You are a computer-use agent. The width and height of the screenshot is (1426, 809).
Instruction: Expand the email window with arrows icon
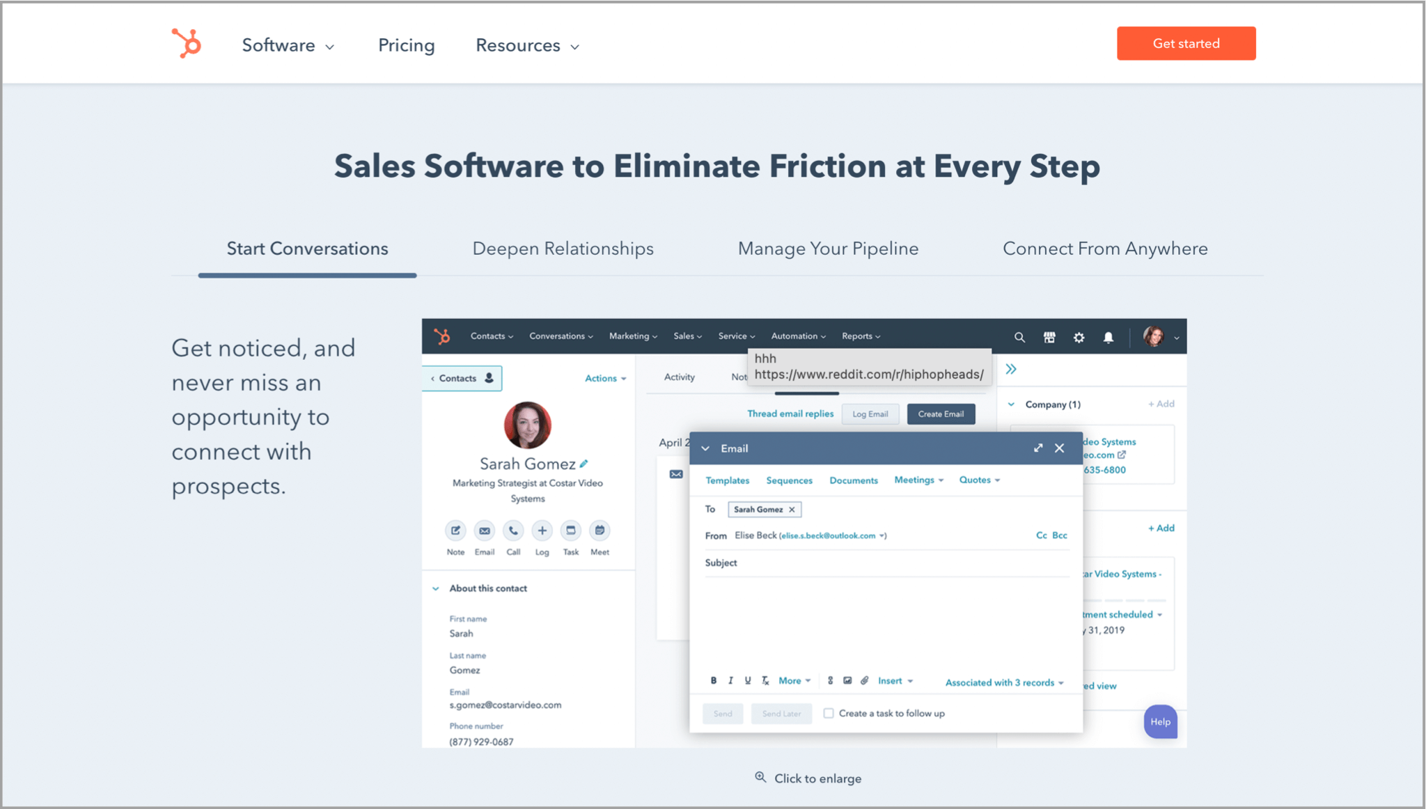[x=1038, y=448]
